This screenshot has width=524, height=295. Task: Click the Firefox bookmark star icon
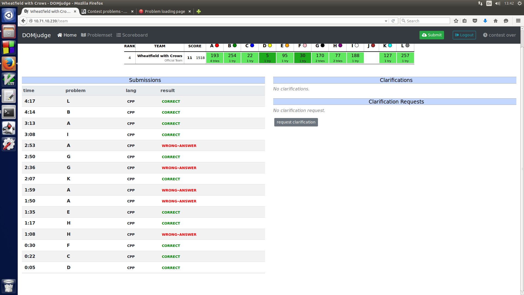456,21
